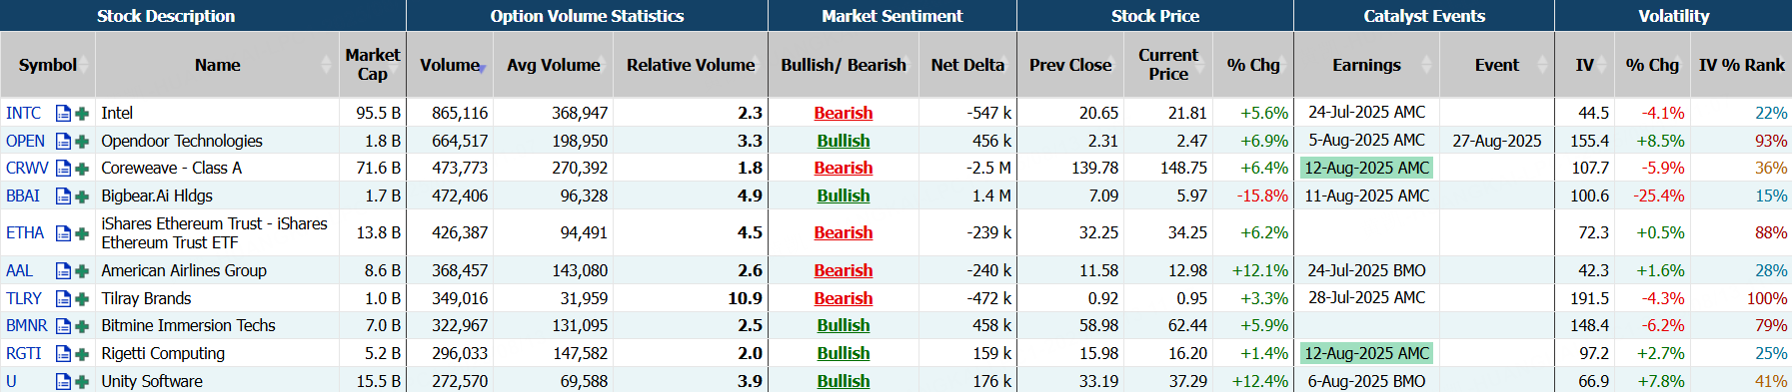Image resolution: width=1792 pixels, height=392 pixels.
Task: Select the Option Volume Statistics header group
Action: tap(587, 16)
